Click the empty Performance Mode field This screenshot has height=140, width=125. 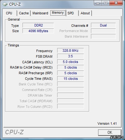tap(103, 31)
